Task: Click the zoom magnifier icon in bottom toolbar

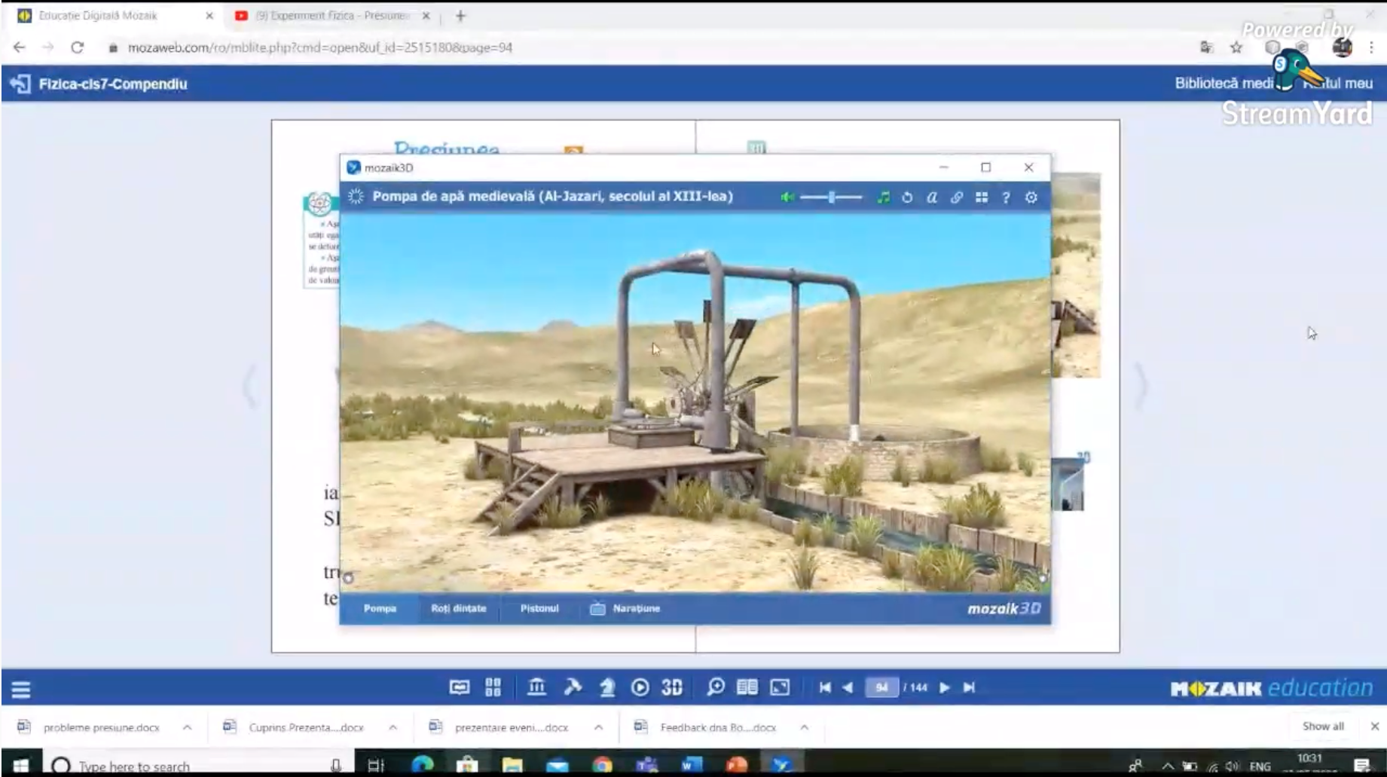Action: tap(715, 687)
